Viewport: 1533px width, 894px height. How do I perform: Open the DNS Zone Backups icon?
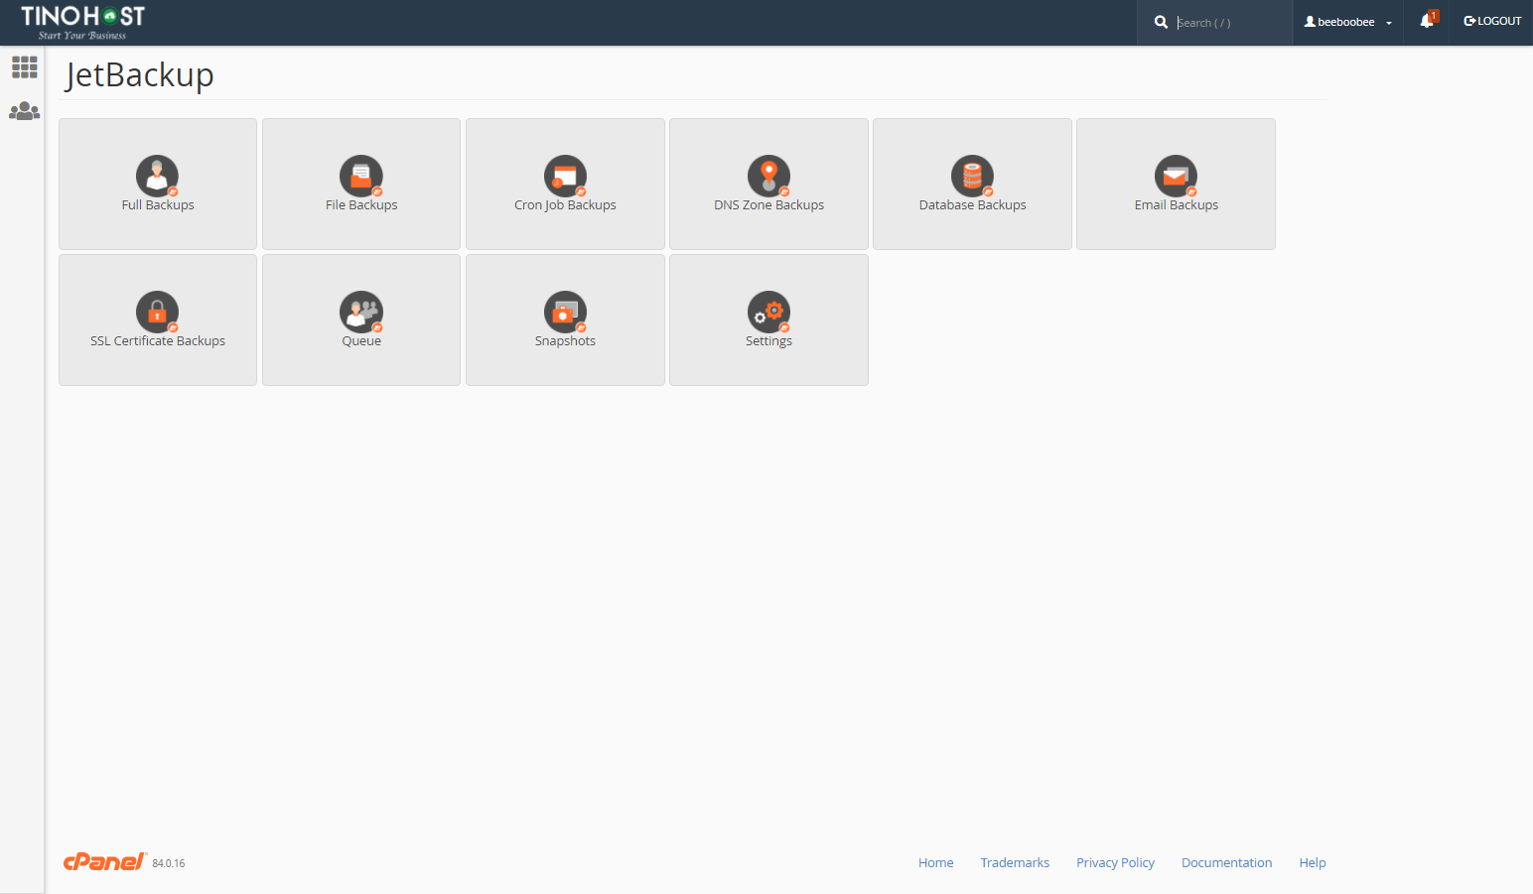[x=768, y=176]
